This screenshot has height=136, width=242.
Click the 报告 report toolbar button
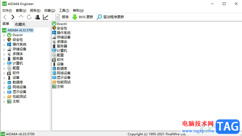(62, 17)
